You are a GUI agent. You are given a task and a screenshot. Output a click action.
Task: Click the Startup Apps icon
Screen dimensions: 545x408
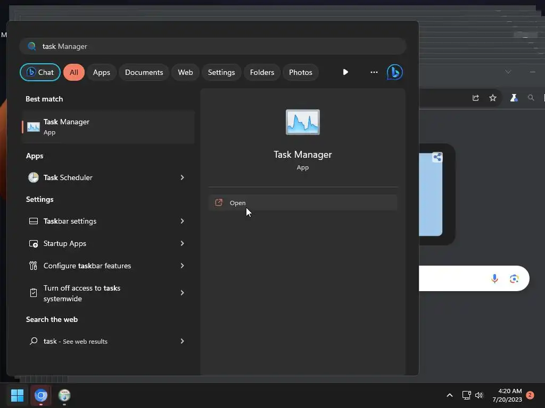34,243
